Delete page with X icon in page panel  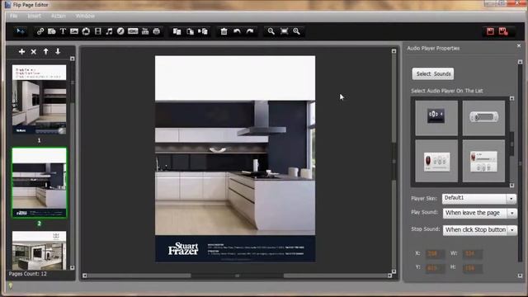33,51
